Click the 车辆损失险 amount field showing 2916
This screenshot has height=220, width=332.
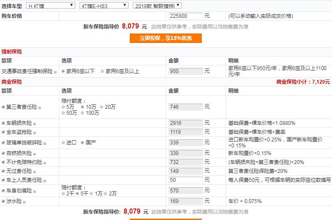[x=186, y=123]
